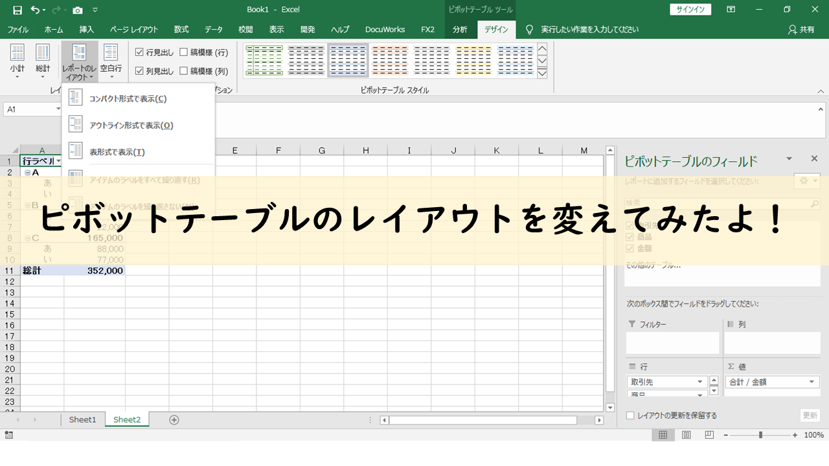Viewport: 829px width, 466px height.
Task: Click the サインイン button
Action: [690, 10]
